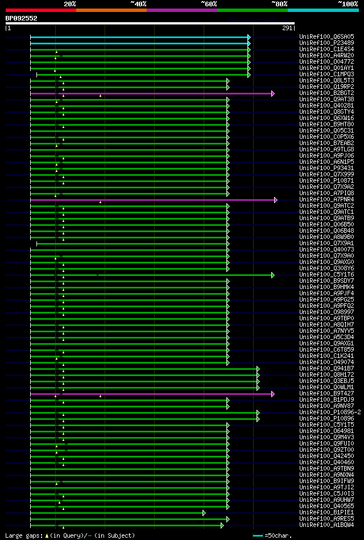This screenshot has height=540, width=364.
Task: Open the UniRef100_B9HT80 hit label
Action: tap(326, 124)
